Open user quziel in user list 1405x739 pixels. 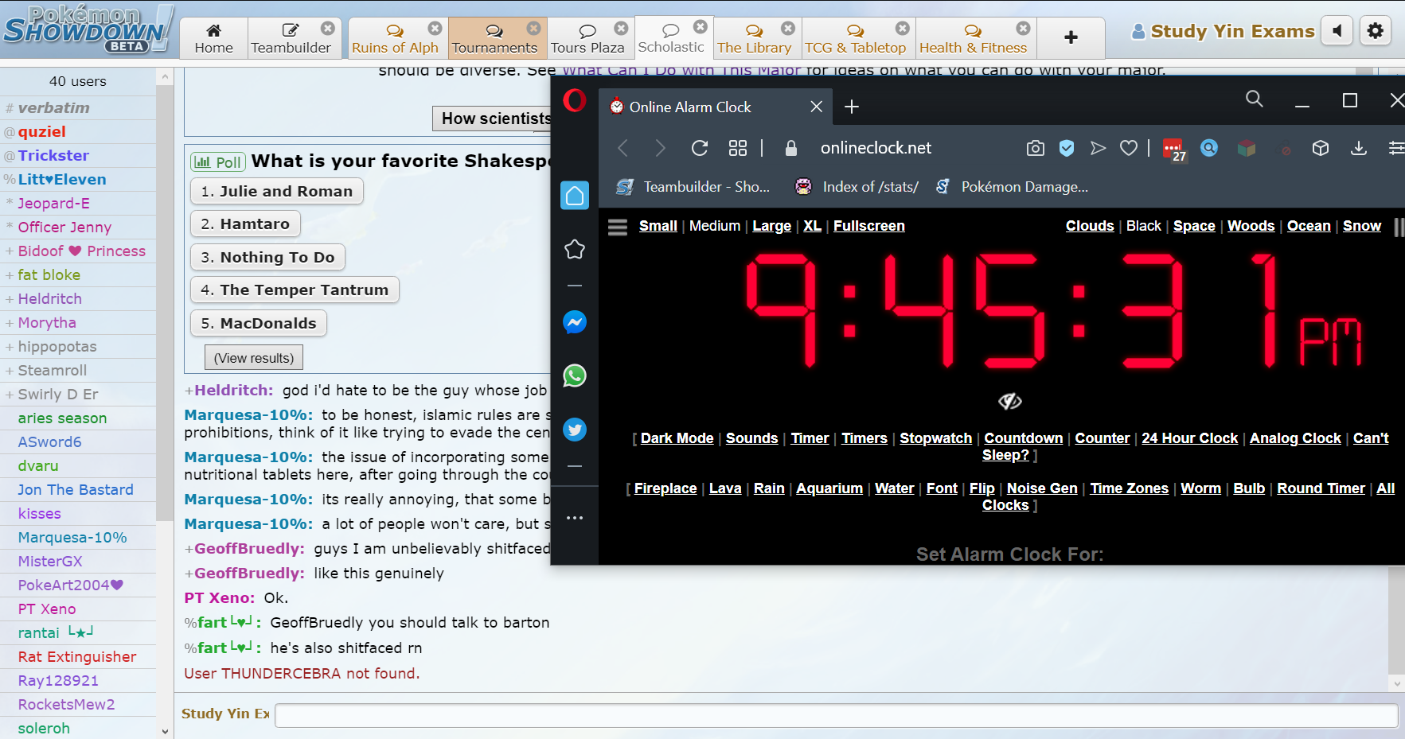(78, 132)
